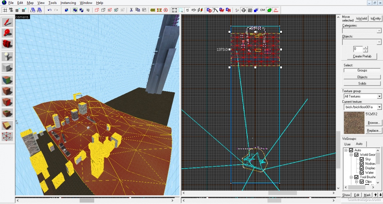Toggle the texture lock 'tl' button

187,10
